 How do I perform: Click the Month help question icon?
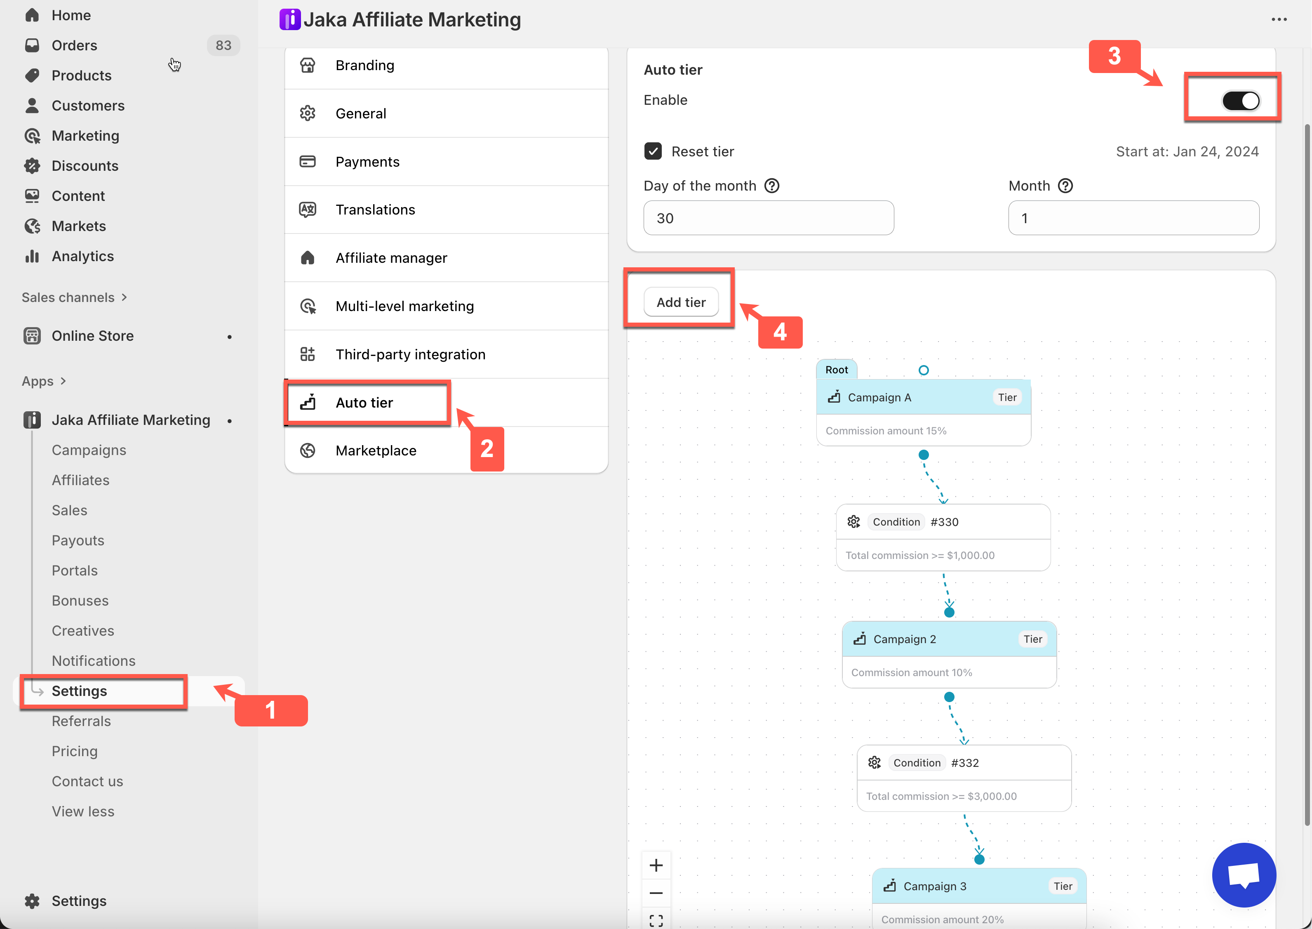[x=1065, y=186]
